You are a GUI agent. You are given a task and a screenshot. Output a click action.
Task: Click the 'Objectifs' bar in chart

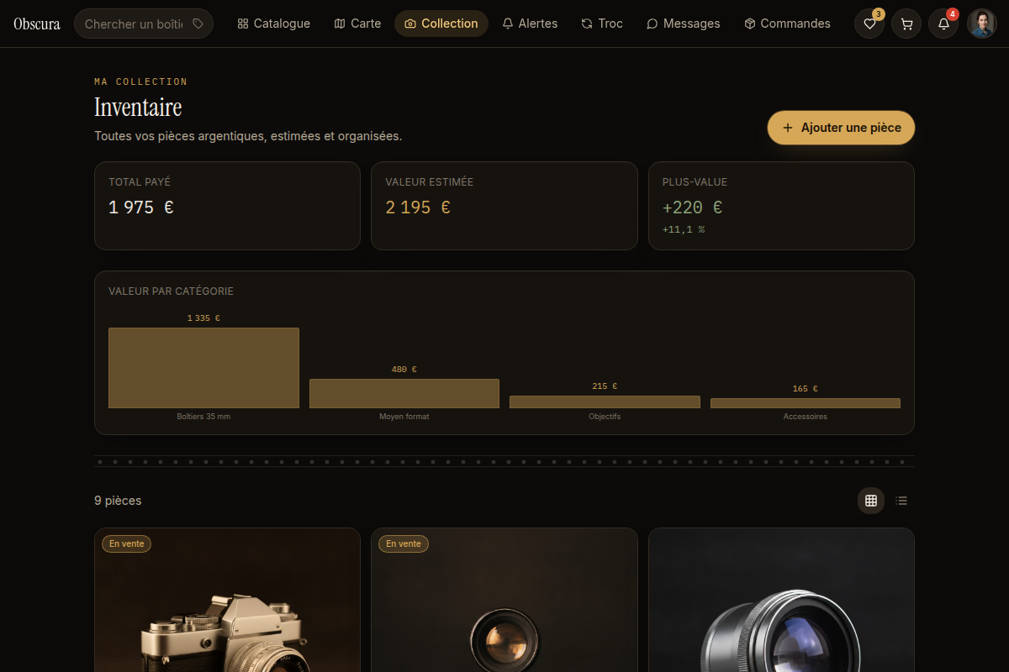605,402
